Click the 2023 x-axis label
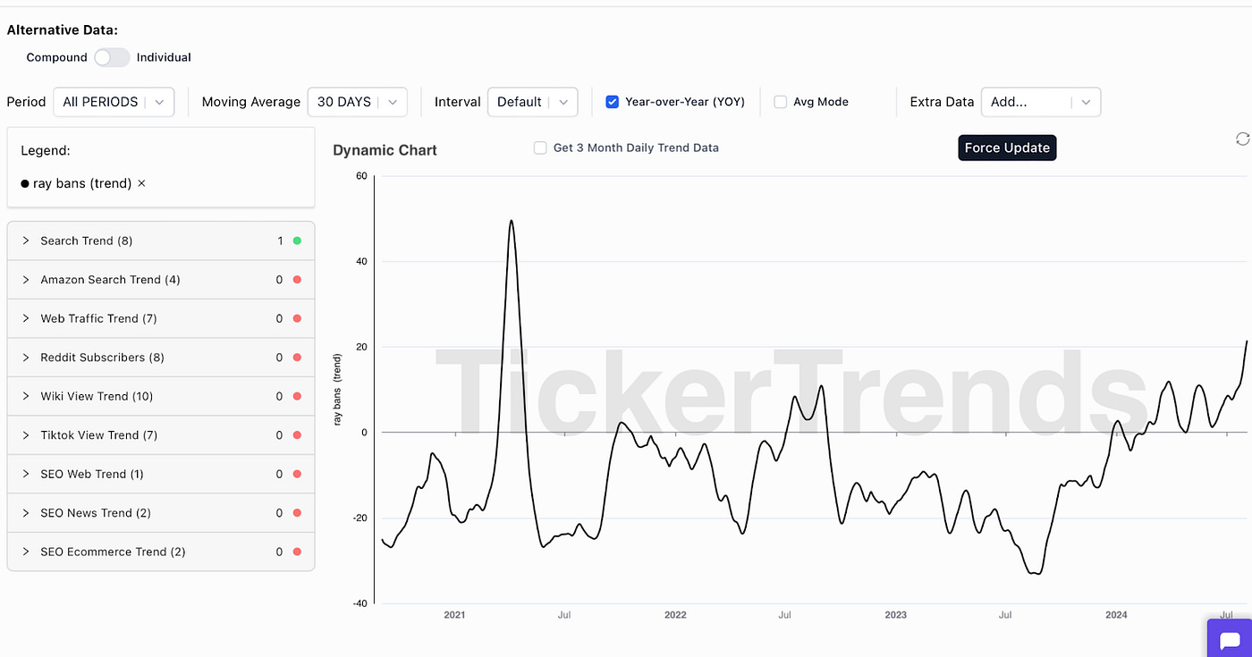Screen dimensions: 1252x657 [x=895, y=615]
